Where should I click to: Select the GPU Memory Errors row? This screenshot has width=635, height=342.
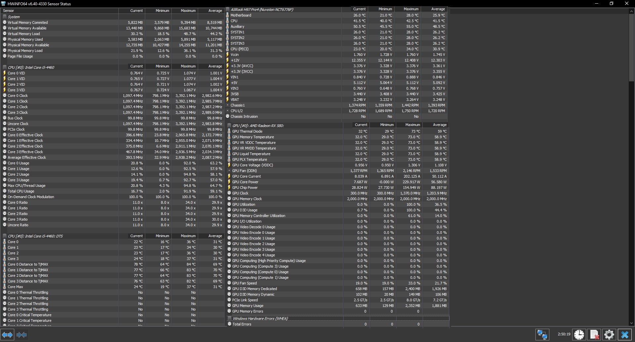tap(338, 311)
